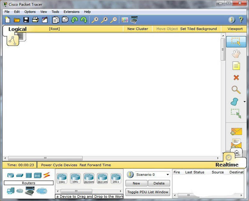249x201 pixels.
Task: Choose the Delete red X tool
Action: pyautogui.click(x=236, y=78)
